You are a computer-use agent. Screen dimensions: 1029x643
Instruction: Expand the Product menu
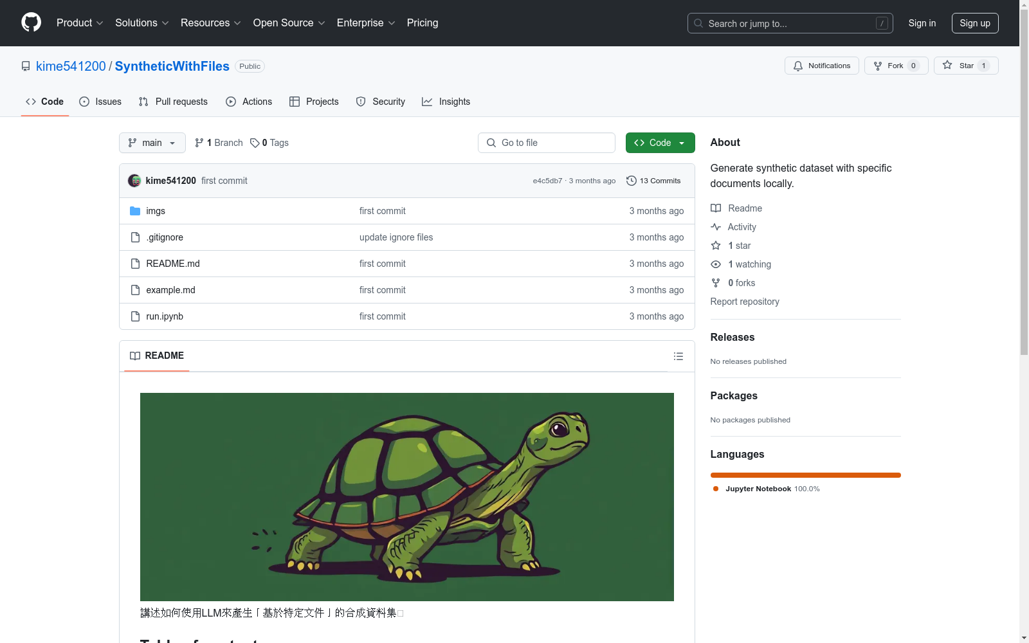point(80,23)
